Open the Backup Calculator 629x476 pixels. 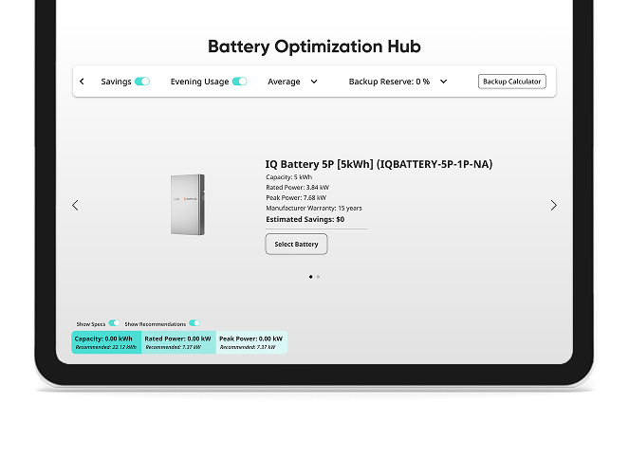pos(512,82)
